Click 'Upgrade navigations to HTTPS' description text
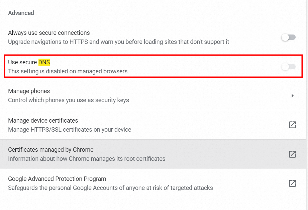This screenshot has height=210, width=308. tap(118, 42)
